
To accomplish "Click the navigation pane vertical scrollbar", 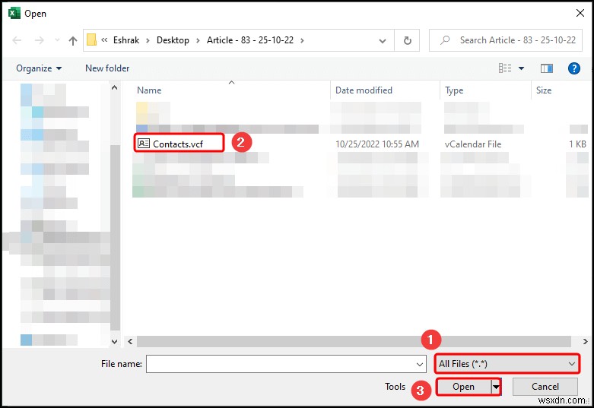I will (x=114, y=237).
